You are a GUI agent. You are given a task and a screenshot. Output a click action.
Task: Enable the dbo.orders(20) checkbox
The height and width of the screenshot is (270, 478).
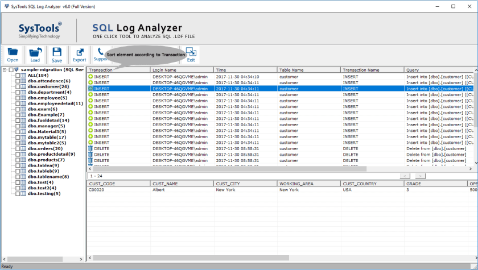[x=18, y=148]
